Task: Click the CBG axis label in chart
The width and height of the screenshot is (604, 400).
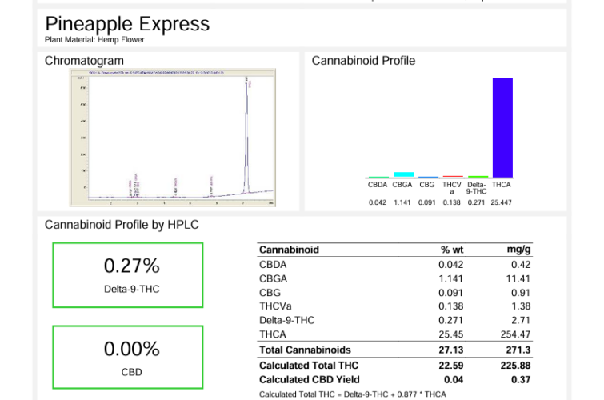Action: click(x=427, y=185)
